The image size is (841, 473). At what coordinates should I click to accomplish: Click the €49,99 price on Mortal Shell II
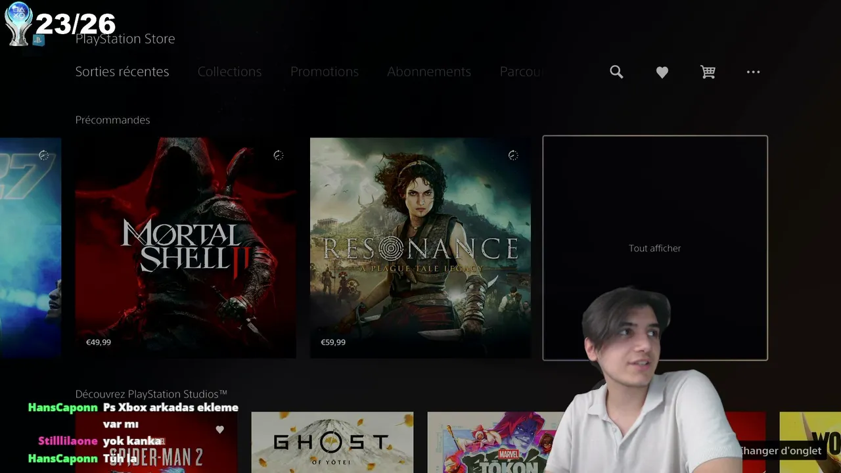[99, 342]
